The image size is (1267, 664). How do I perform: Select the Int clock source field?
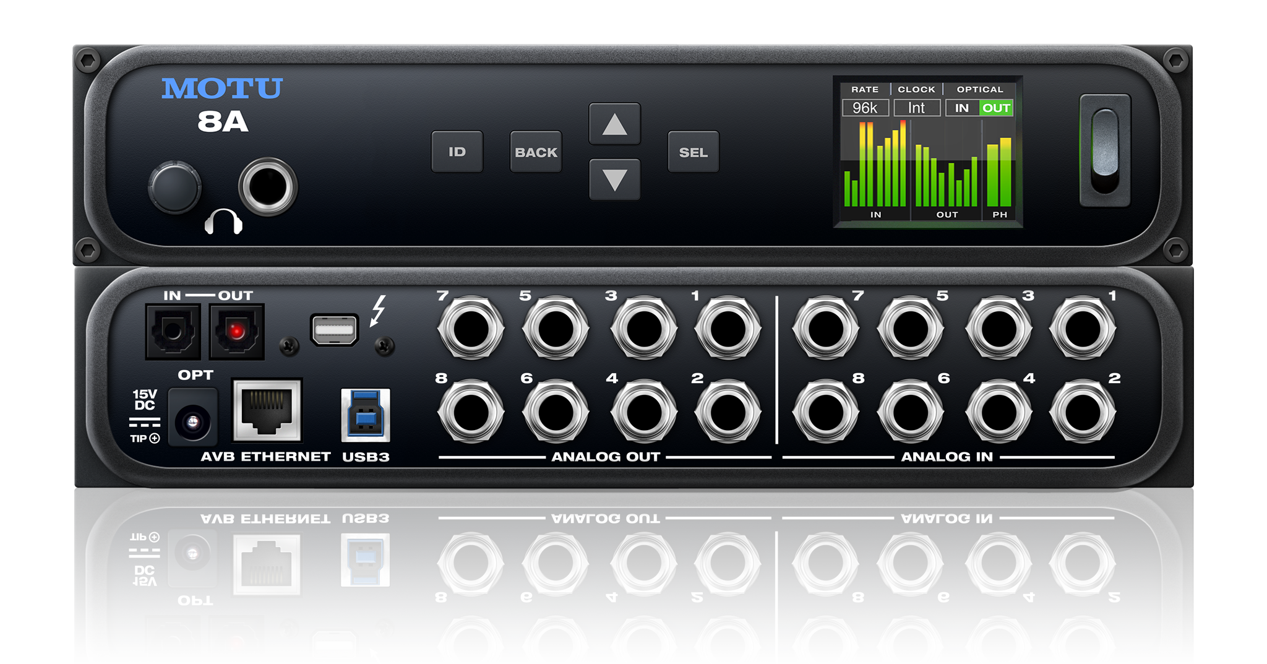(916, 108)
